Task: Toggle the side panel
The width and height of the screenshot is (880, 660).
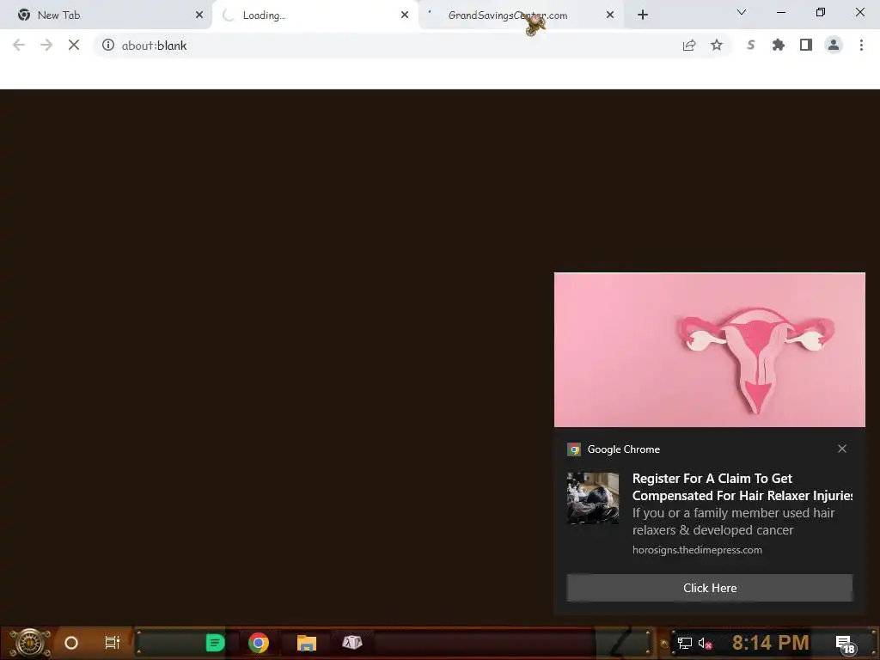Action: (806, 45)
